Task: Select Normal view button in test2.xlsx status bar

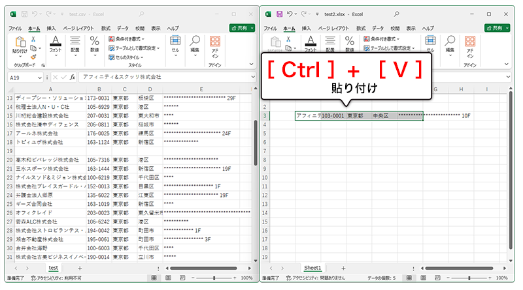Action: click(410, 278)
